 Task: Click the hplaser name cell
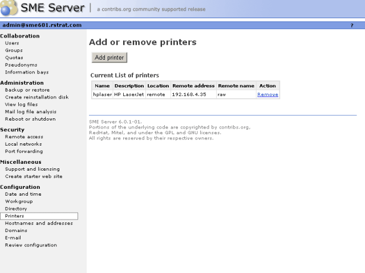point(103,94)
